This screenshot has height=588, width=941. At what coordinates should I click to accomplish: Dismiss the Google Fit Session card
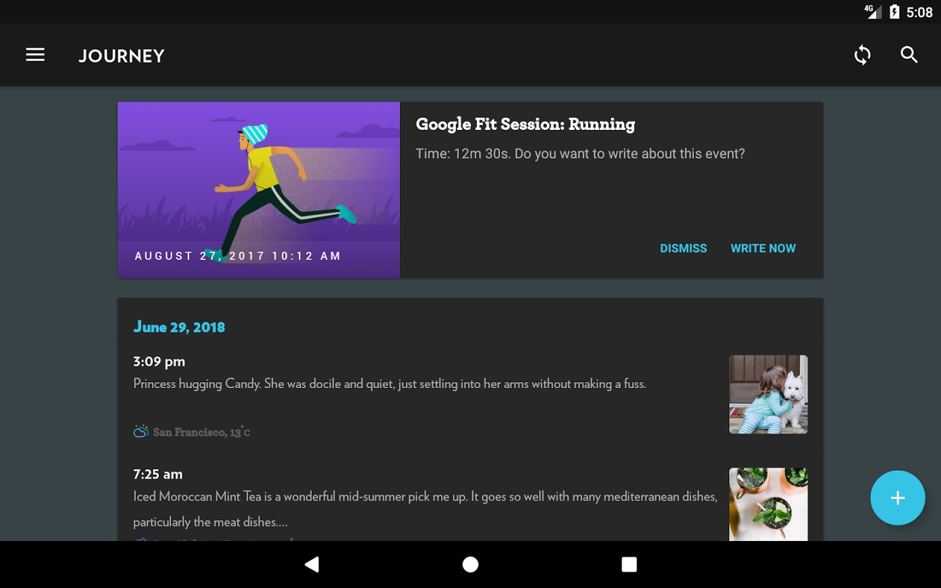point(684,248)
